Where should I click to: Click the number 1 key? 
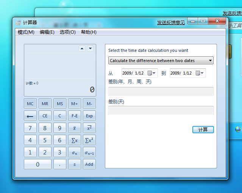[x=30, y=152]
